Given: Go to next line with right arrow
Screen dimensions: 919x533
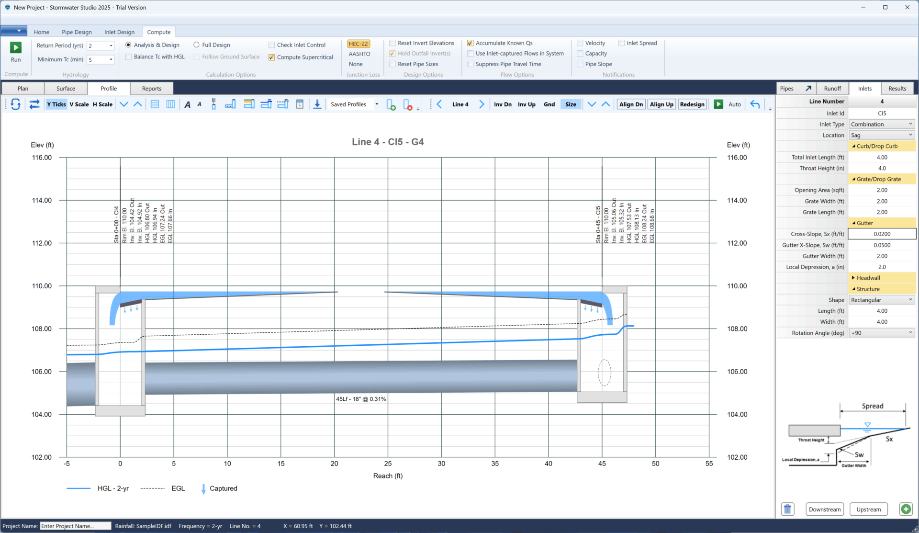Looking at the screenshot, I should tap(482, 104).
